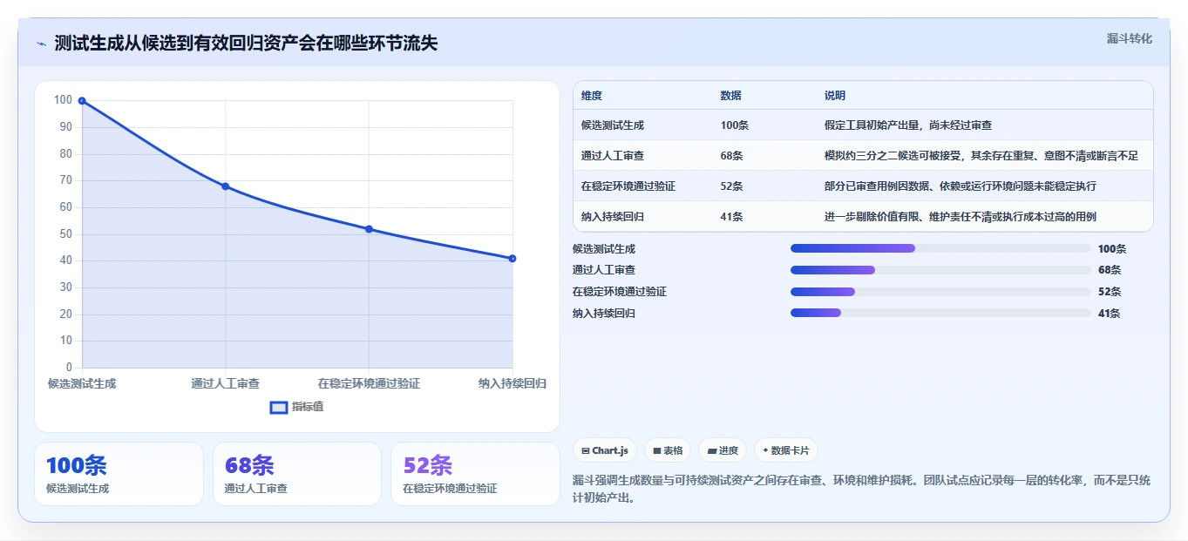Click the 41条 value right of the progress bar

pos(1110,314)
